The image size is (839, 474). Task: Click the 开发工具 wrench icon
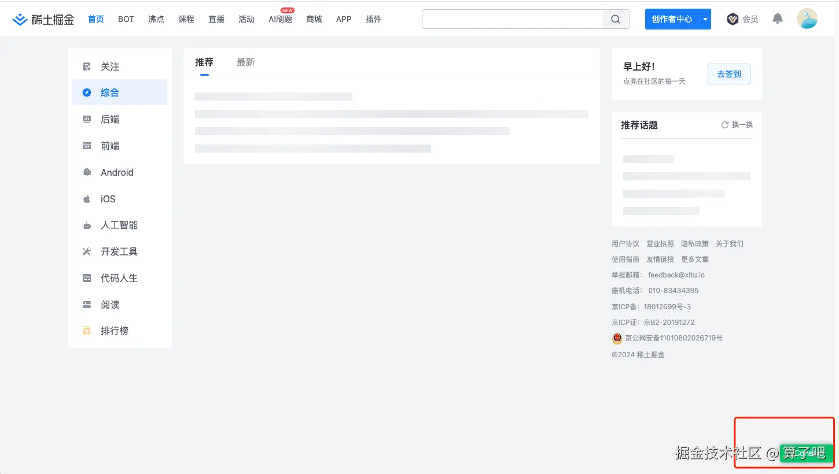tap(87, 251)
